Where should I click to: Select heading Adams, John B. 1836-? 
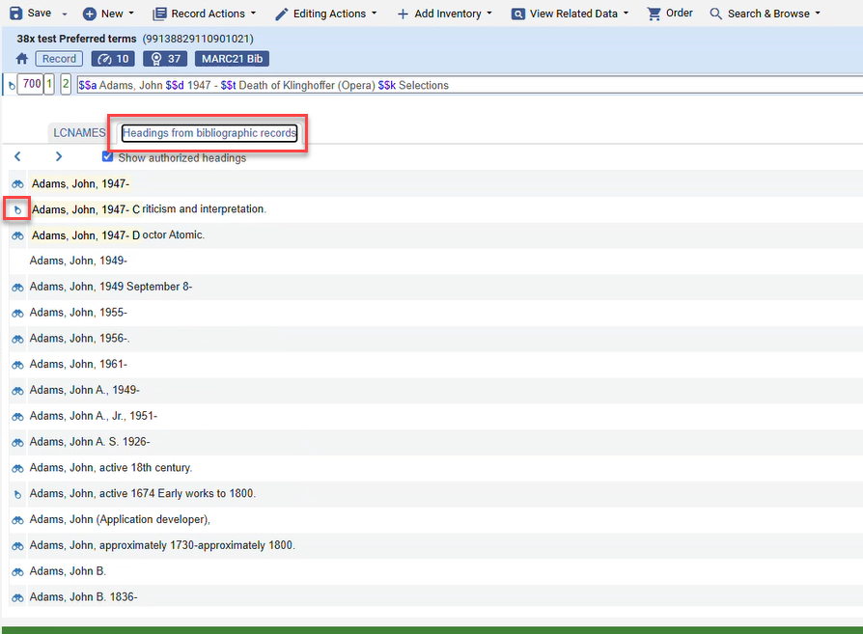point(84,596)
